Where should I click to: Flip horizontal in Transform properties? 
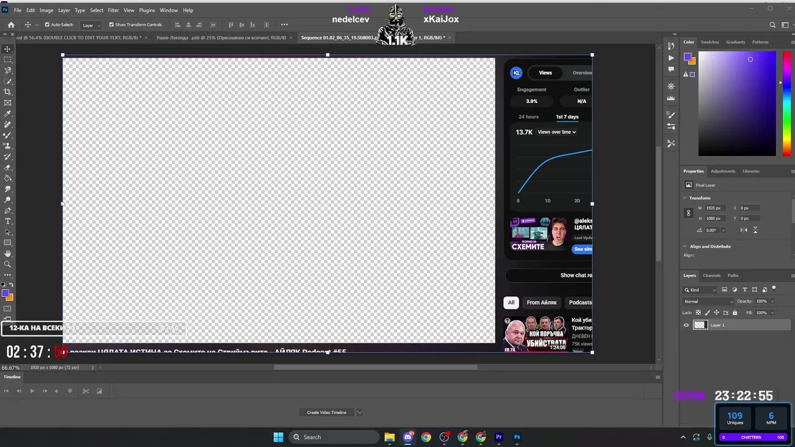point(743,230)
